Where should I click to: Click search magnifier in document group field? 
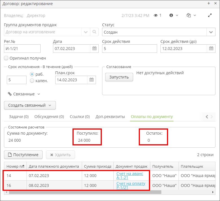click(x=94, y=32)
